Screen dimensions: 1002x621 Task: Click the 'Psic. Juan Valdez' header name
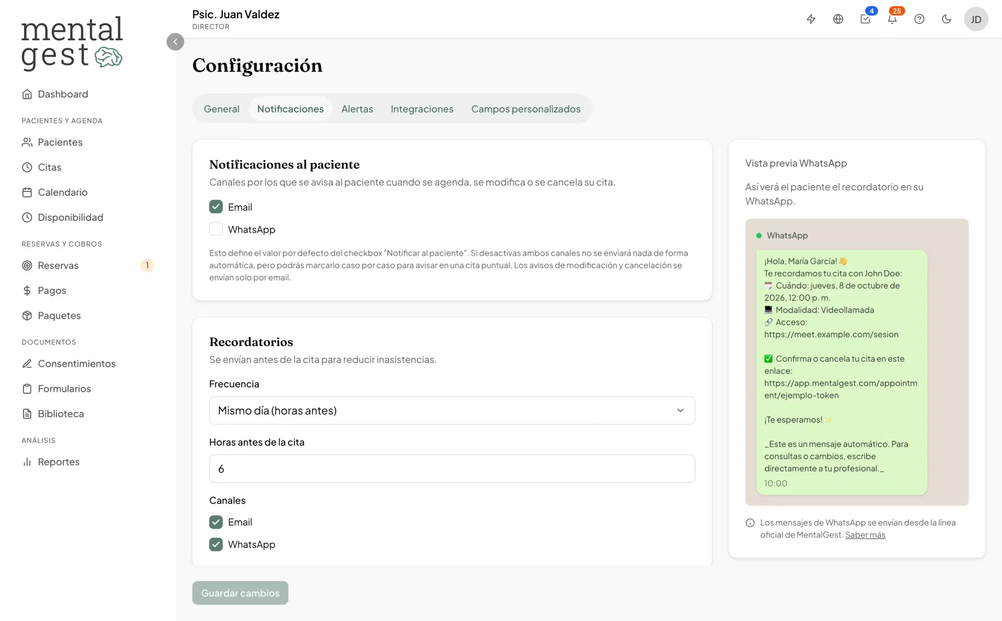[236, 14]
